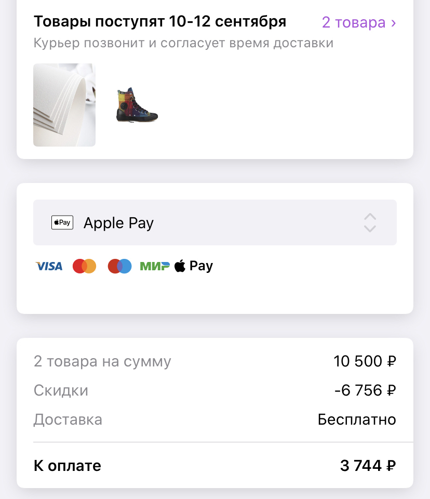The width and height of the screenshot is (430, 499).
Task: Click the "К оплате" total label
Action: [68, 466]
